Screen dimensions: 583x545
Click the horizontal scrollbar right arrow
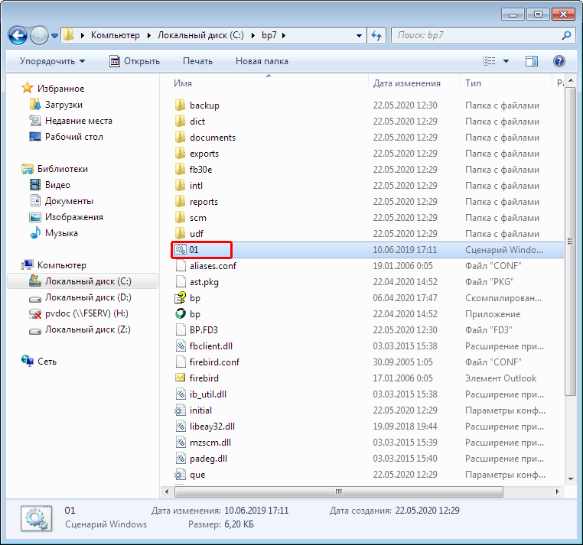click(x=557, y=491)
